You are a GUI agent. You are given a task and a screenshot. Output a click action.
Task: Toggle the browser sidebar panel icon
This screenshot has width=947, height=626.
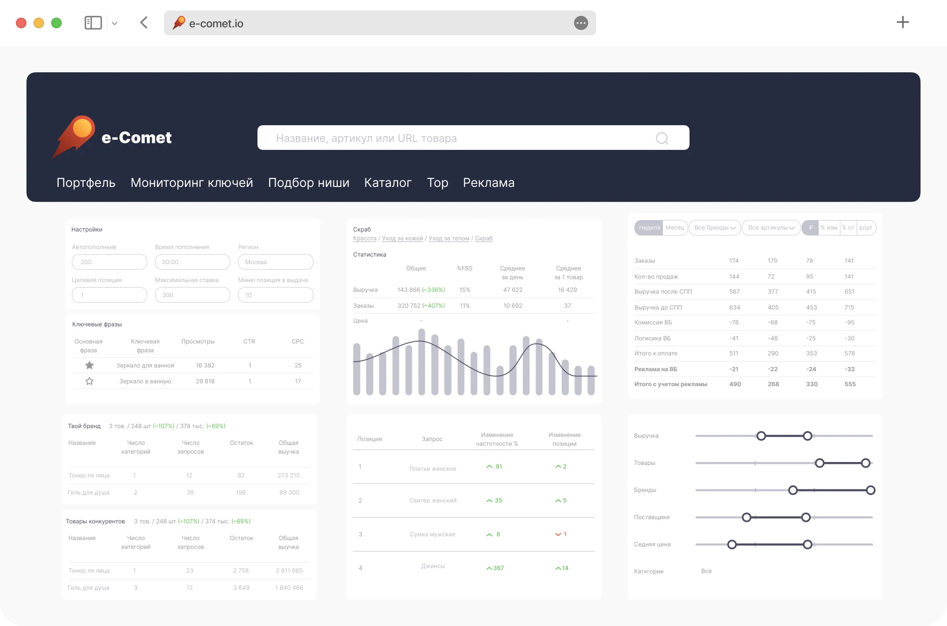[x=93, y=23]
